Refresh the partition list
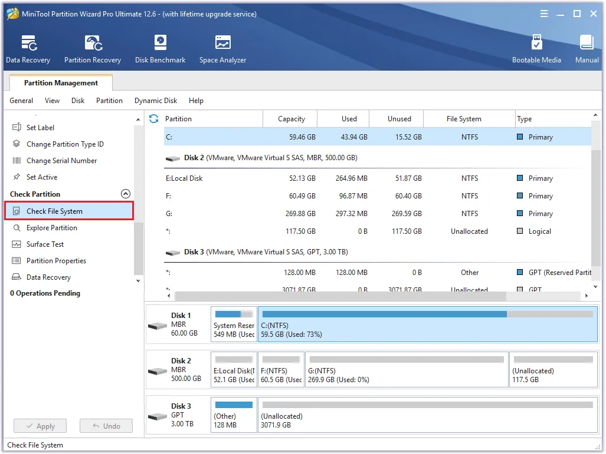 (x=154, y=119)
